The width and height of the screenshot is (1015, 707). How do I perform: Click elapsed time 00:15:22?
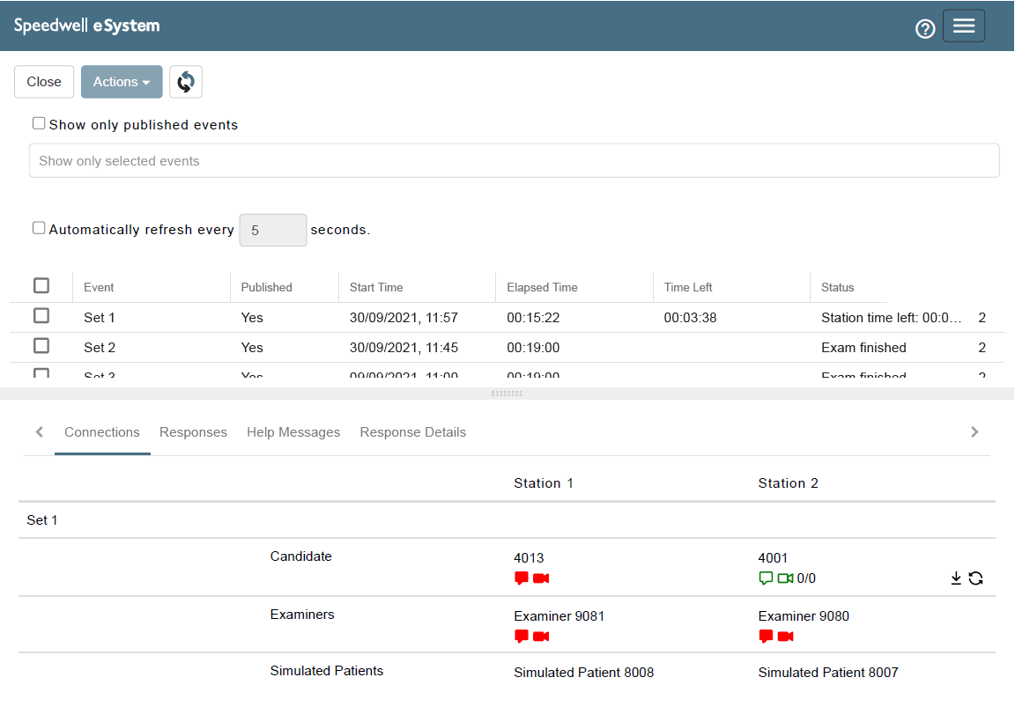click(533, 318)
